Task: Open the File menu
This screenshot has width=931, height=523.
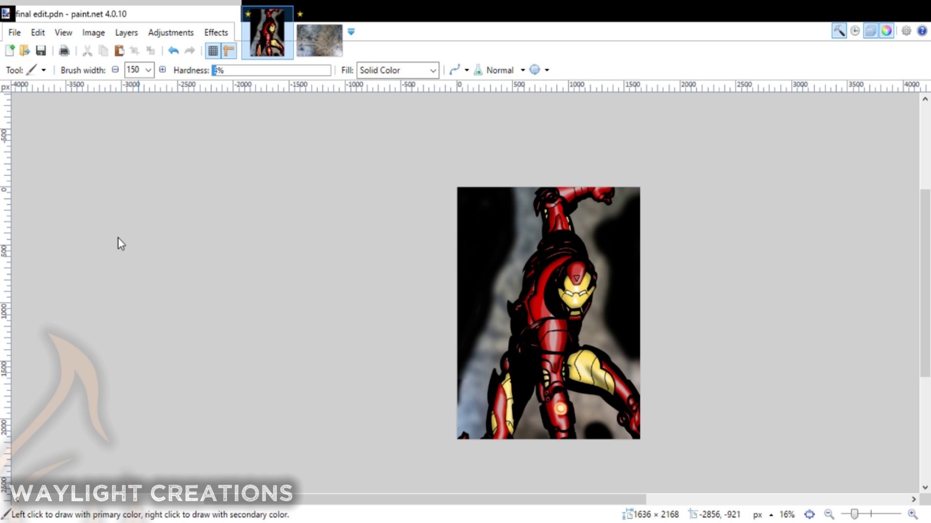Action: tap(15, 32)
